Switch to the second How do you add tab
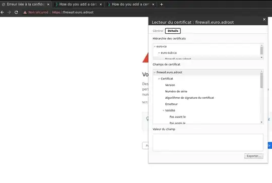Image resolution: width=272 pixels, height=183 pixels. [78, 5]
